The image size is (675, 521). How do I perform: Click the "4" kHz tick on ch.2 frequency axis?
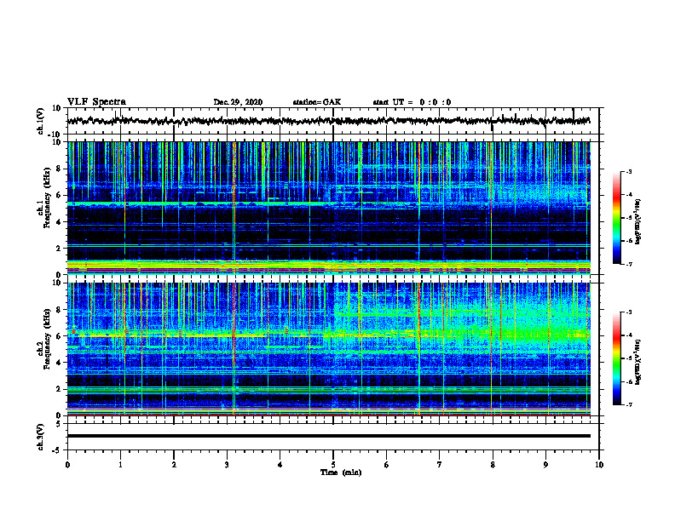(x=60, y=363)
